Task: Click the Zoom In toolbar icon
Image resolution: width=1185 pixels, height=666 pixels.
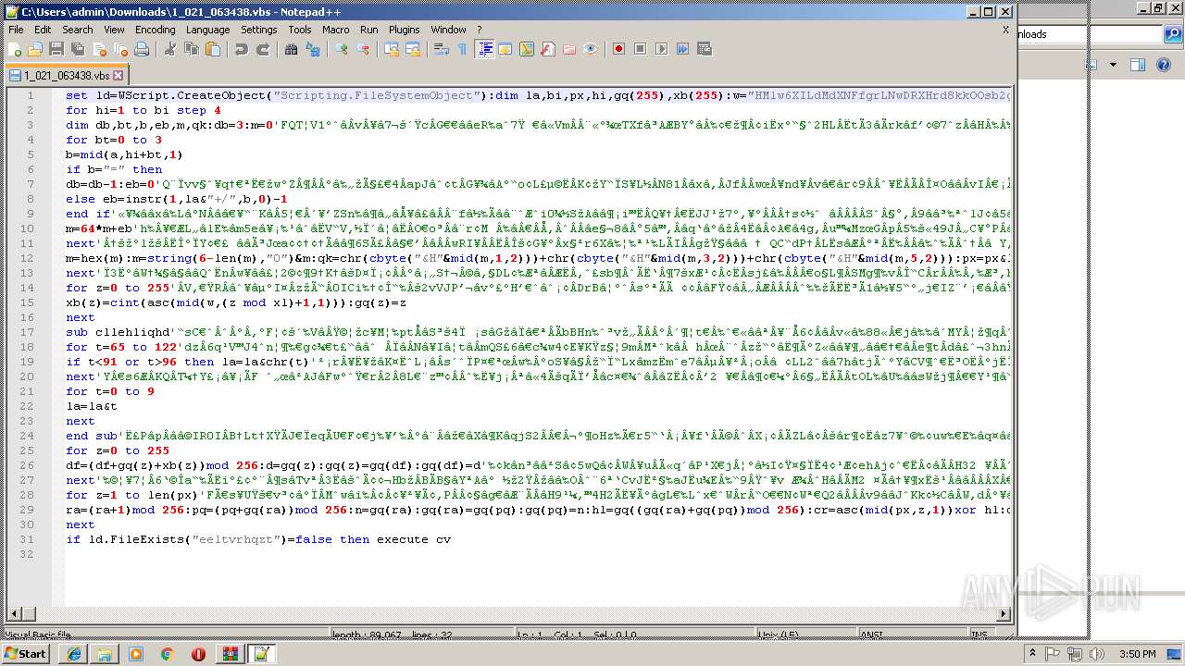Action: 342,49
